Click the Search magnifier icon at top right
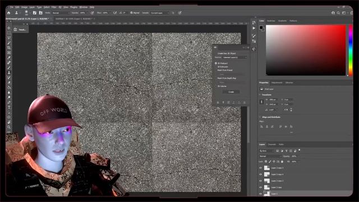The width and height of the screenshot is (359, 202). point(338,13)
